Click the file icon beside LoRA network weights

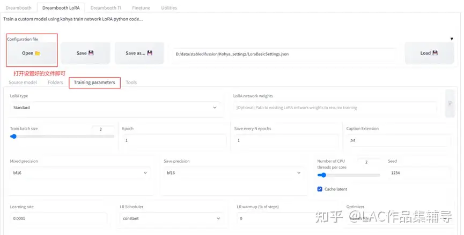(450, 103)
